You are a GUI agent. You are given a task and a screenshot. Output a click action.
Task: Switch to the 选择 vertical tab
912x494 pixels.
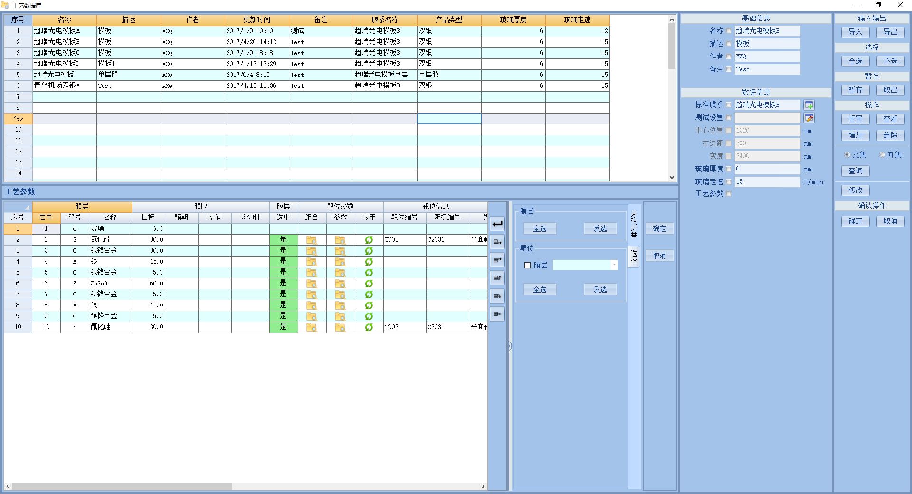(x=634, y=256)
